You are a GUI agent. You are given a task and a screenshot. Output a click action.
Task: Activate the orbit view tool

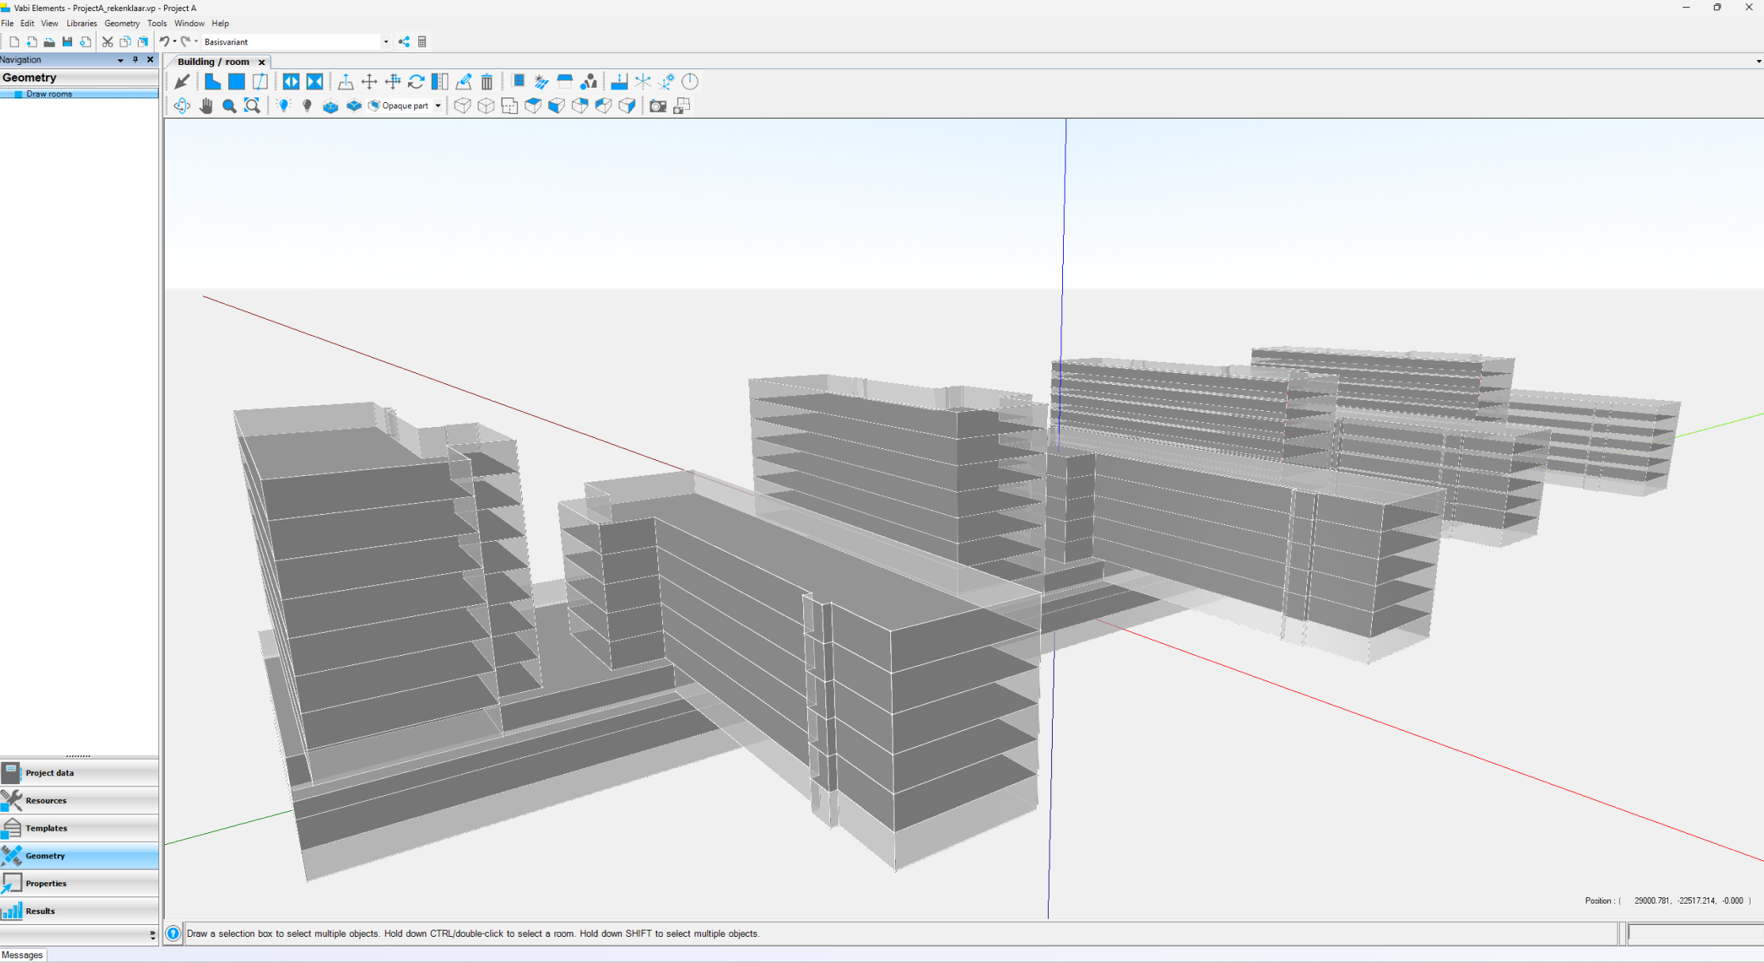click(181, 105)
